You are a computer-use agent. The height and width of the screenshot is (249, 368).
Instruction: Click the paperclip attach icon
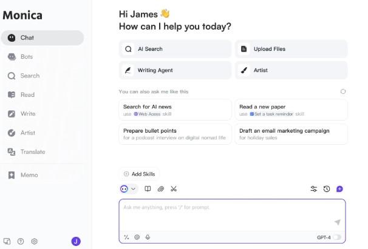[161, 189]
